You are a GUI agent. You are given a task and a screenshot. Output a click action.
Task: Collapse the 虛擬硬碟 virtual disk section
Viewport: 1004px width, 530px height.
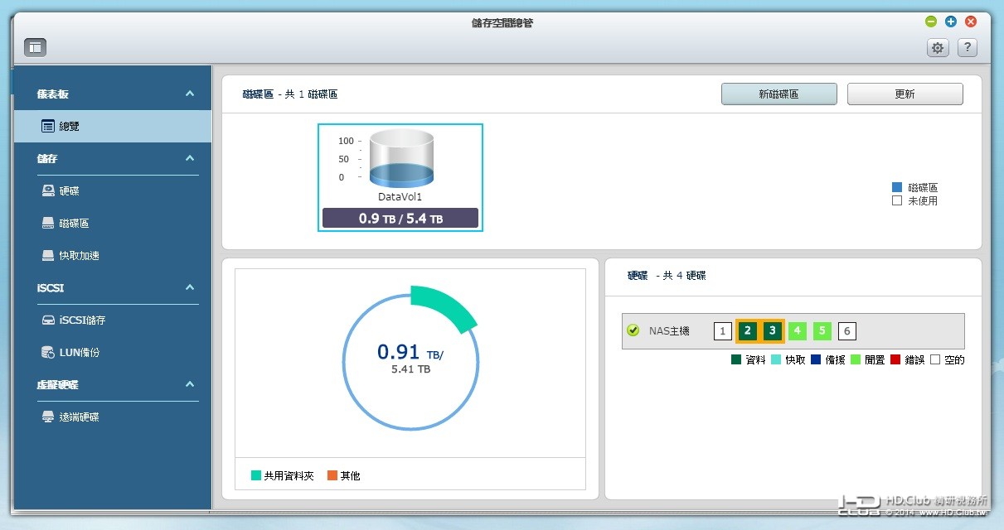pyautogui.click(x=190, y=385)
